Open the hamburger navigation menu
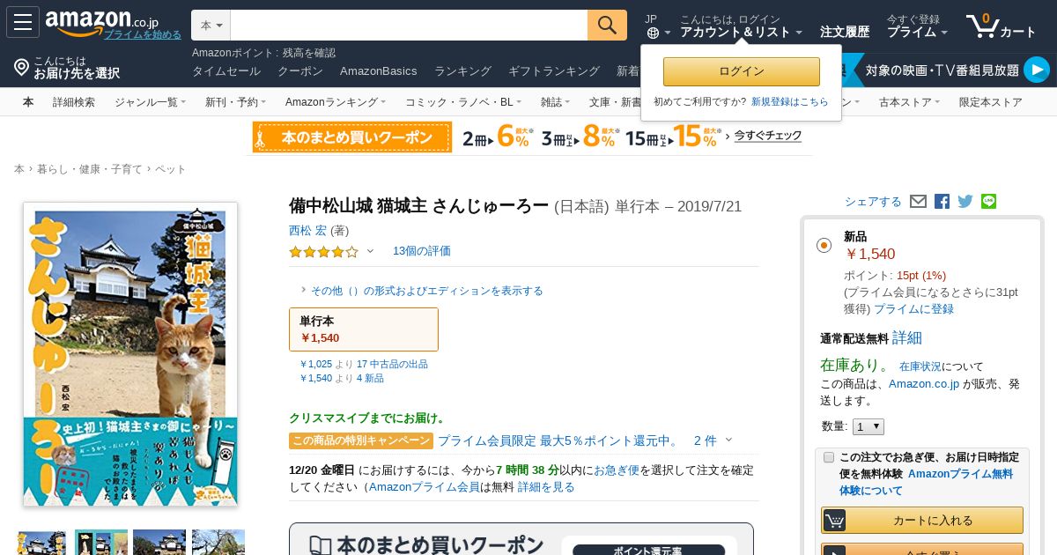 coord(23,22)
